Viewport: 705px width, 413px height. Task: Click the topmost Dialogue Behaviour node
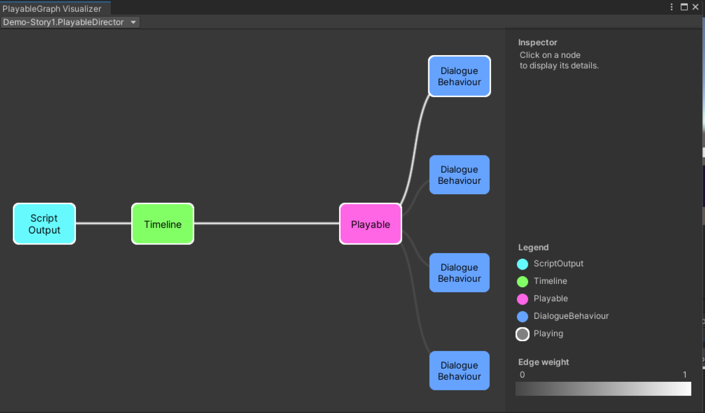pyautogui.click(x=459, y=76)
